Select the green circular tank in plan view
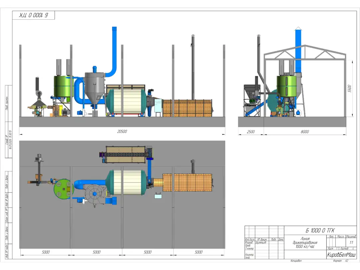 tap(63, 189)
